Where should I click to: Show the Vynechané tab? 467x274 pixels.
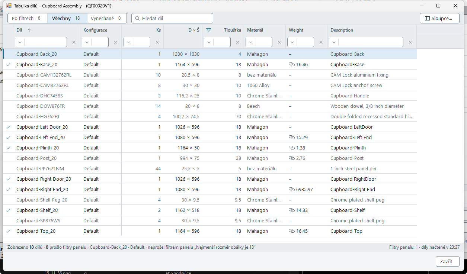point(107,18)
